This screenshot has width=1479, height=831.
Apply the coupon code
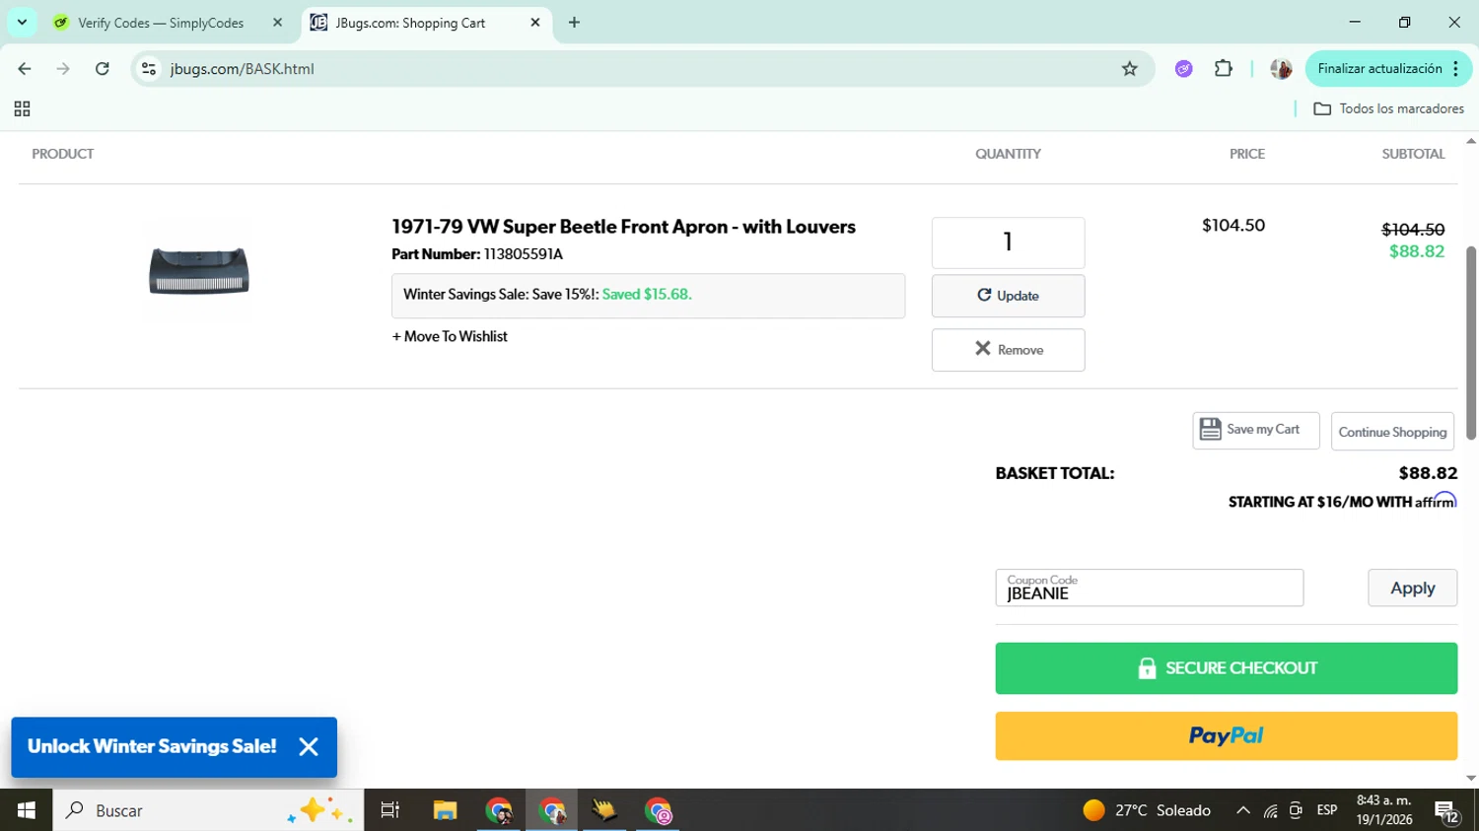1412,588
